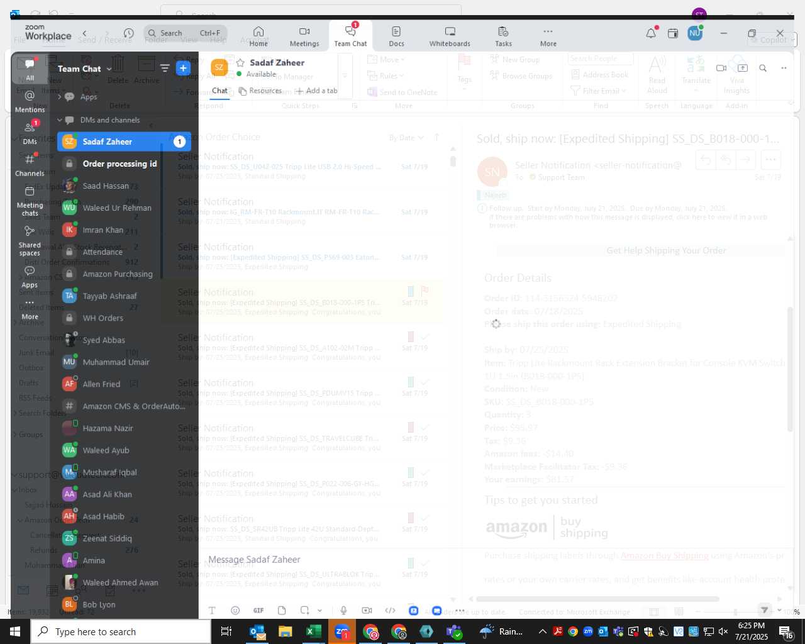Open Shared spaces in the sidebar
The width and height of the screenshot is (805, 644).
tap(30, 240)
